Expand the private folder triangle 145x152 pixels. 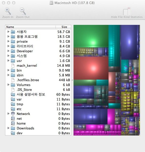pyautogui.click(x=8, y=41)
